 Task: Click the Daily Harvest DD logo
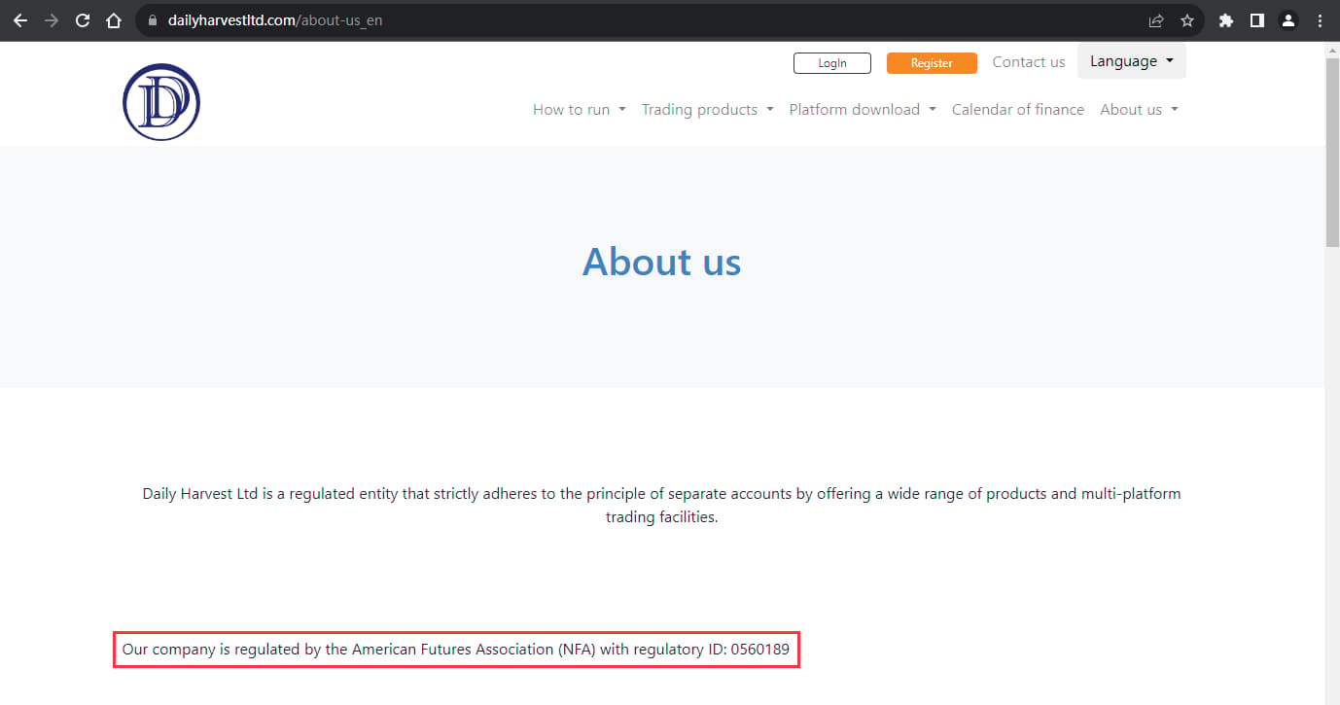pyautogui.click(x=161, y=102)
